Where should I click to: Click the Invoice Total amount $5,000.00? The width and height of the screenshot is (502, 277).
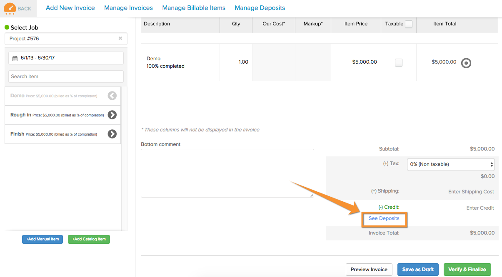[482, 233]
